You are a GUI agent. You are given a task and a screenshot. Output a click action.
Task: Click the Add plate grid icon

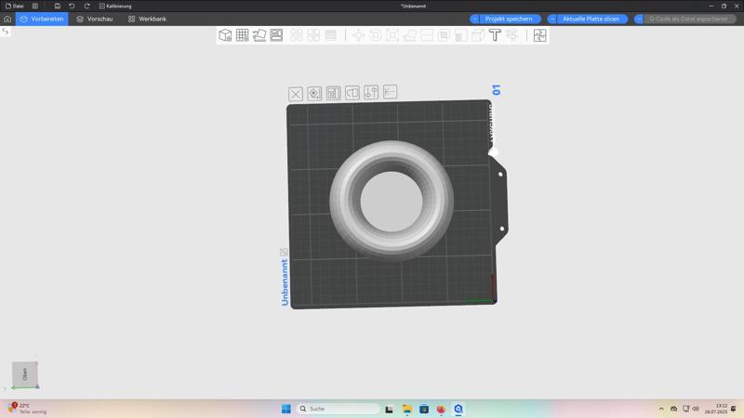(x=242, y=35)
